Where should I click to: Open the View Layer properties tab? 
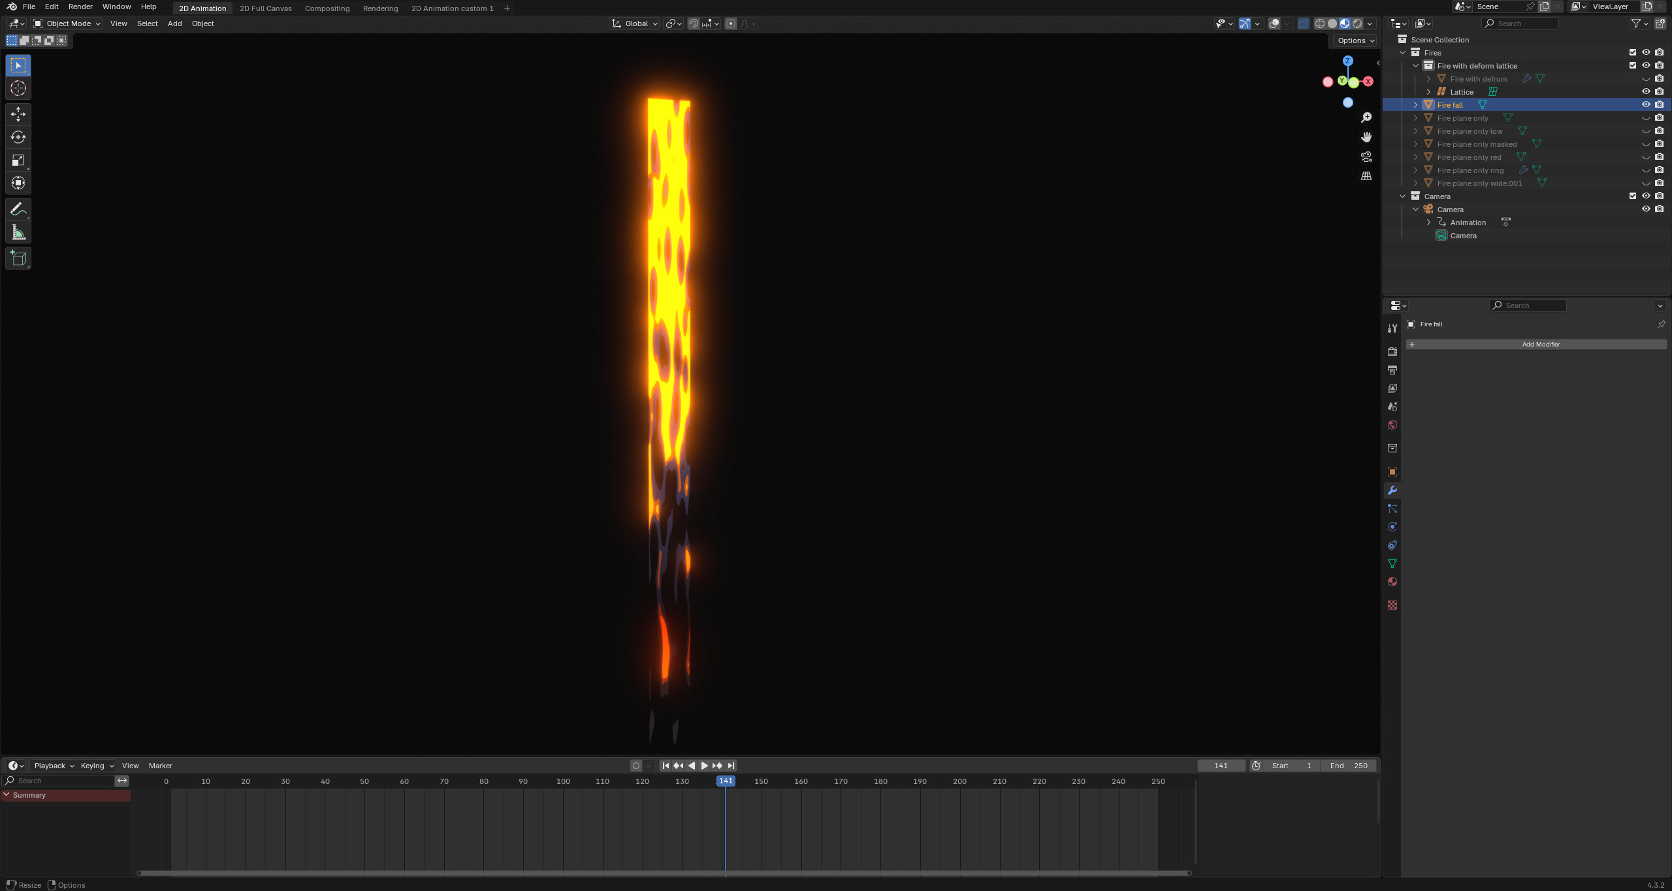1392,388
